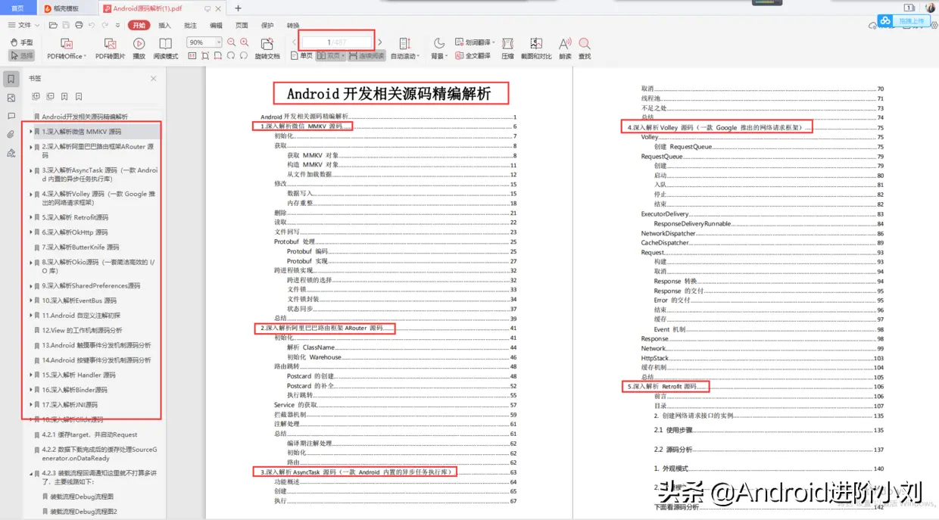This screenshot has width=939, height=520.
Task: Expand bookmark 1.深入解析微信 MMKV 源码
Action: click(31, 132)
